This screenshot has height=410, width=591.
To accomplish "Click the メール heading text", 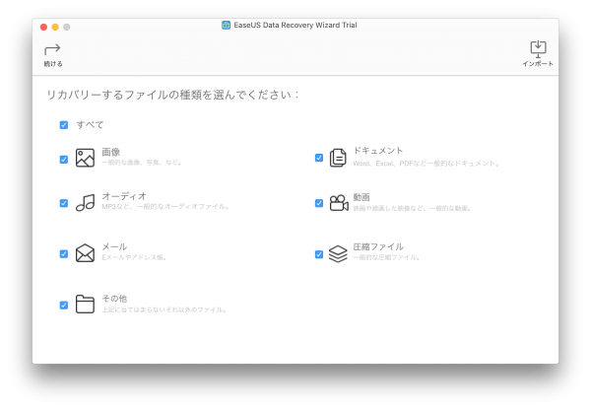I will [x=114, y=246].
